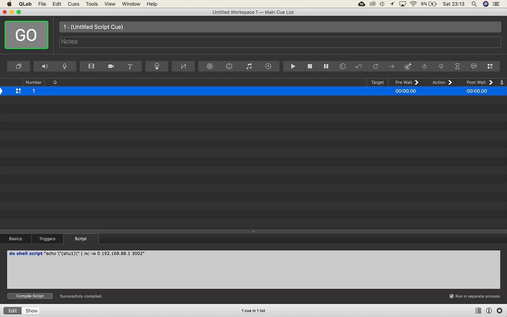Add a Start cue from toolbar
The height and width of the screenshot is (317, 507).
point(293,66)
